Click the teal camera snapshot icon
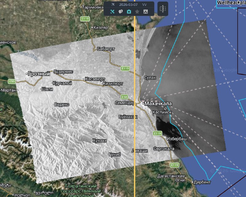 coord(129,12)
